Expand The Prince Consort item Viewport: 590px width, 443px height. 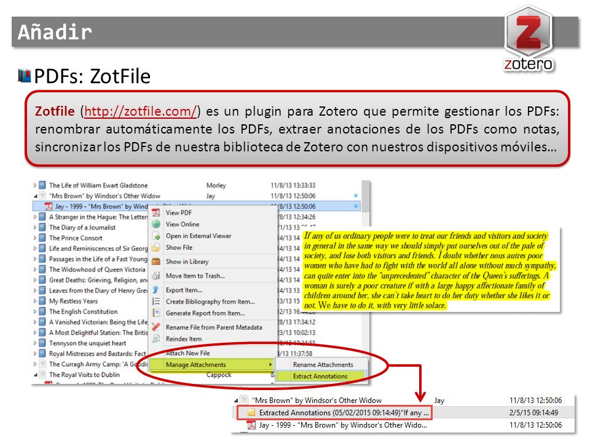coord(35,238)
